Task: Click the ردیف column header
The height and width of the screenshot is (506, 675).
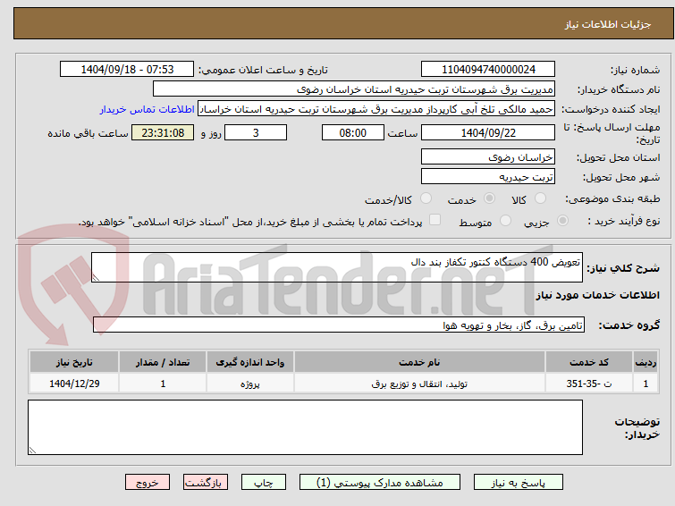Action: point(645,362)
